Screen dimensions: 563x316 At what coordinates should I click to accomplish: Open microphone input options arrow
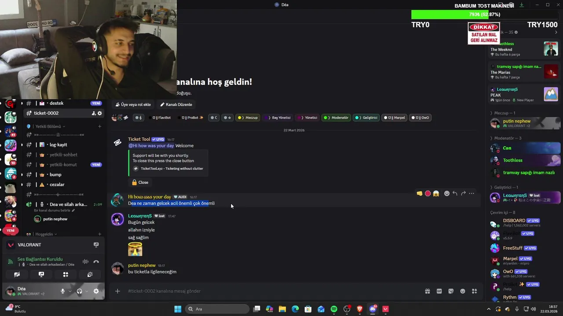click(x=69, y=291)
